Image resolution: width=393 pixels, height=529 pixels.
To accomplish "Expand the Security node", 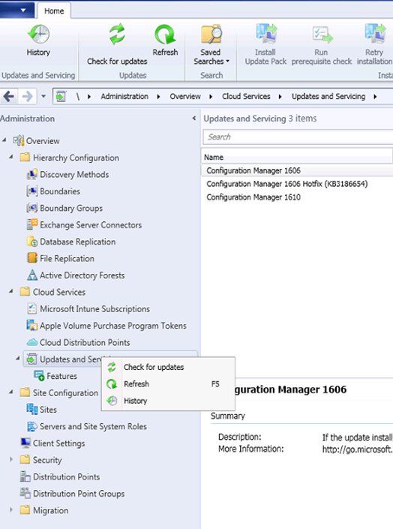I will [11, 459].
